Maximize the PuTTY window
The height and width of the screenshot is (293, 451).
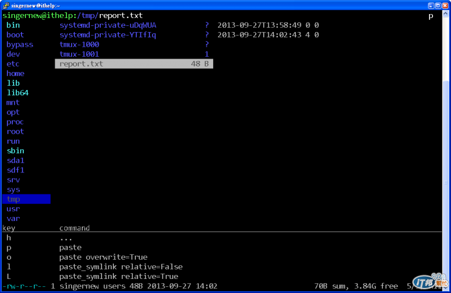(x=438, y=6)
